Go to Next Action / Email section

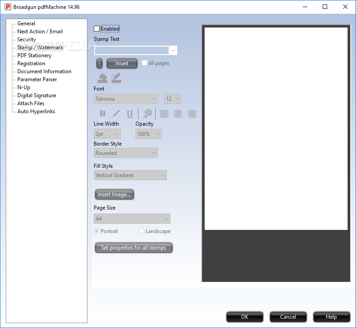[x=40, y=32]
